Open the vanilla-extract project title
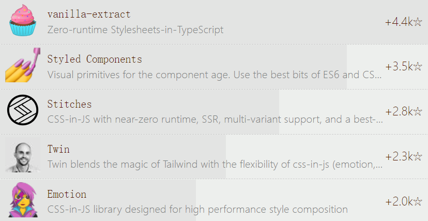This screenshot has width=428, height=221. 89,14
